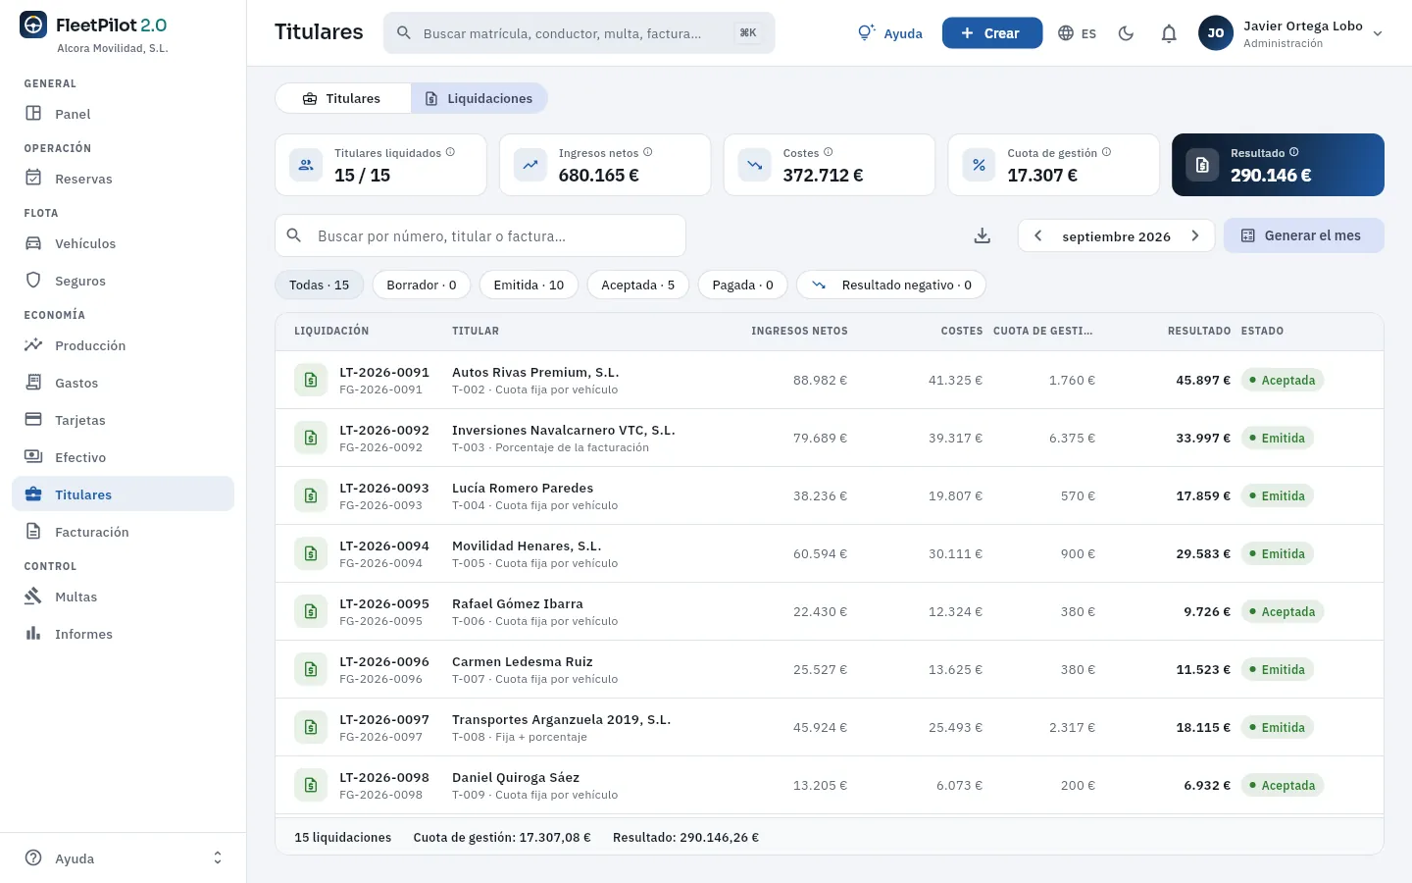This screenshot has height=883, width=1412.
Task: Filter by Pagada status
Action: click(742, 285)
